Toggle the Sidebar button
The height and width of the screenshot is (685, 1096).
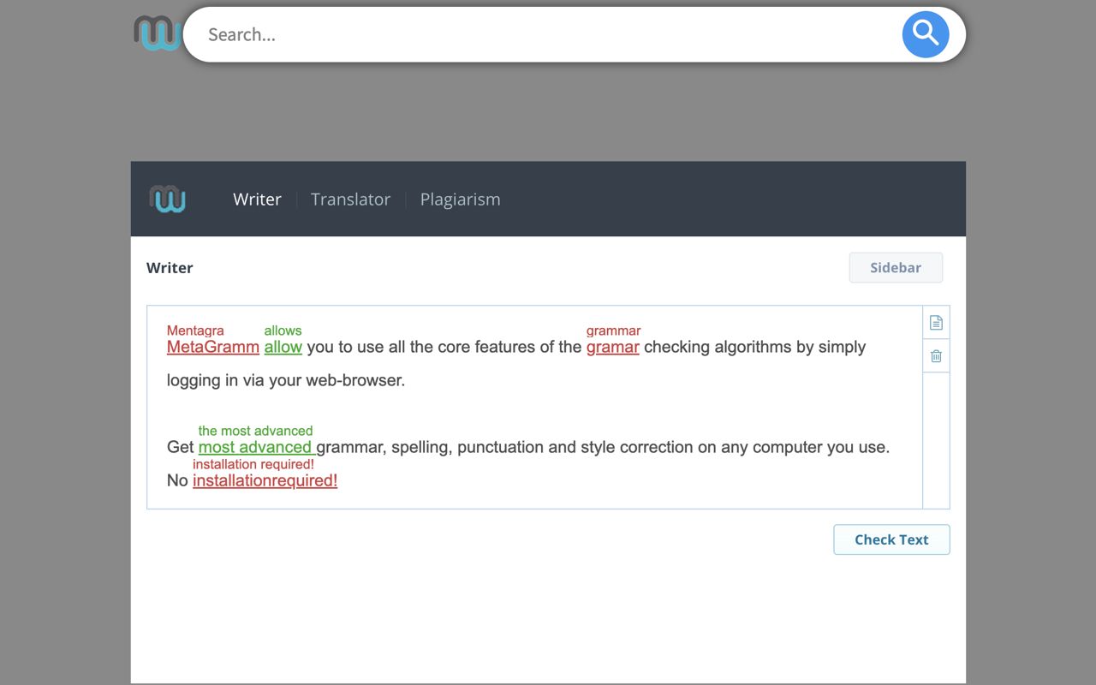tap(896, 267)
